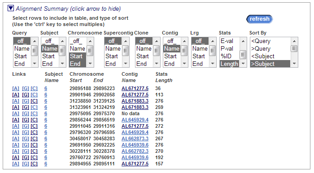
Task: Open [A] link in row with length 272
Action: (x=16, y=126)
